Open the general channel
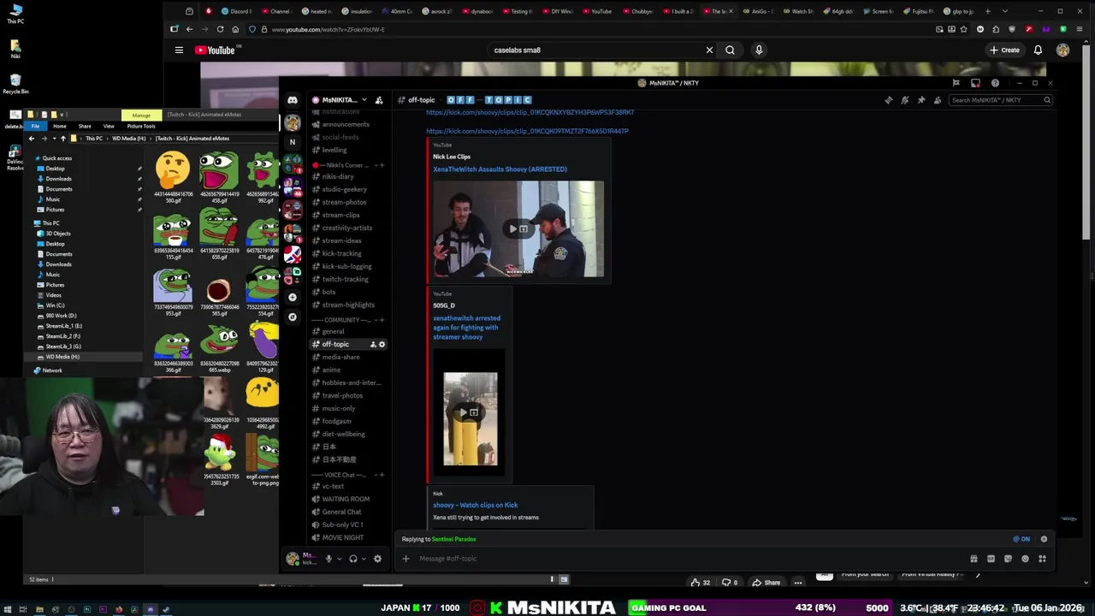This screenshot has width=1095, height=616. [x=333, y=331]
